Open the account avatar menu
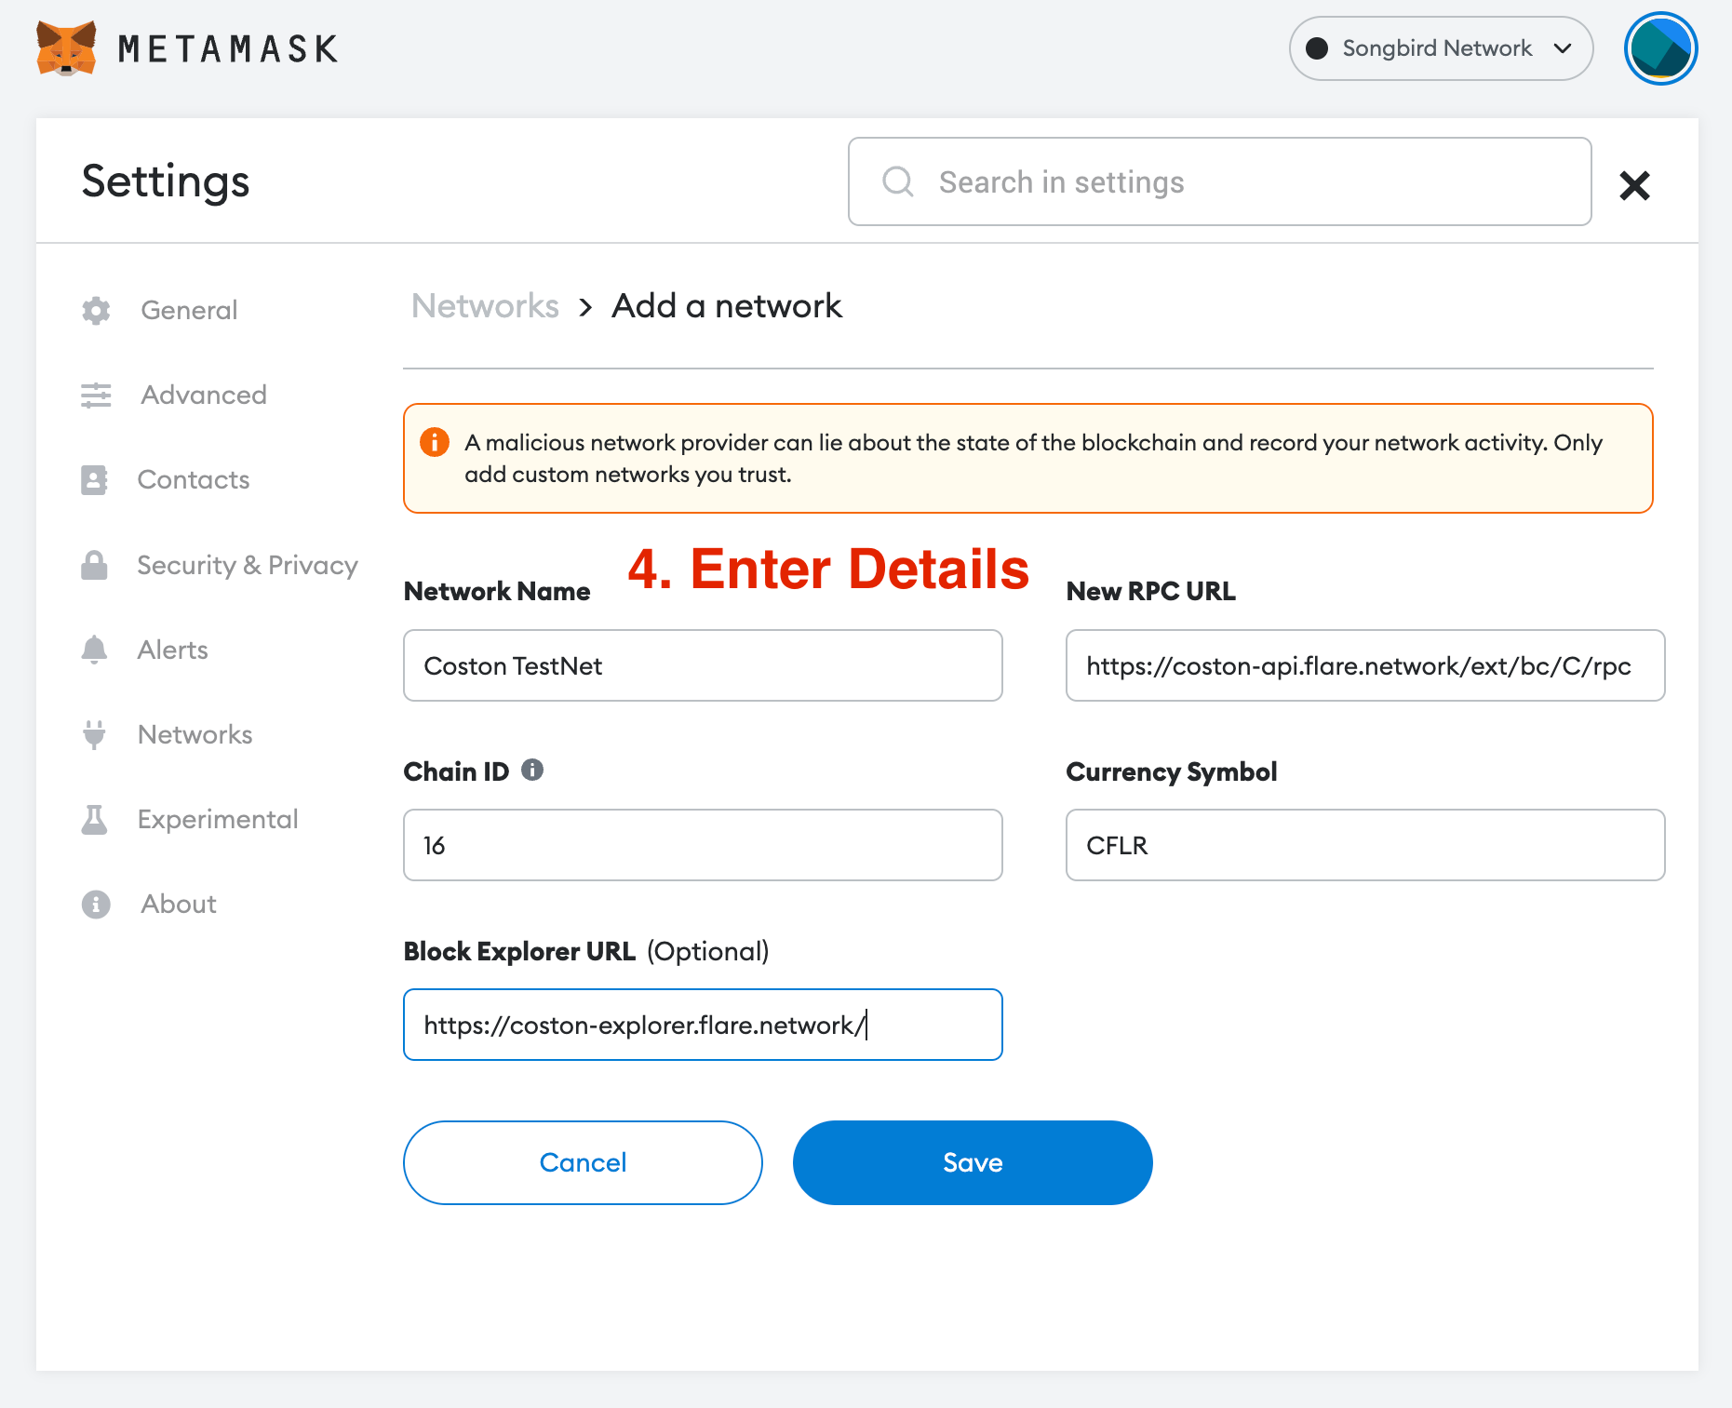 [1660, 48]
